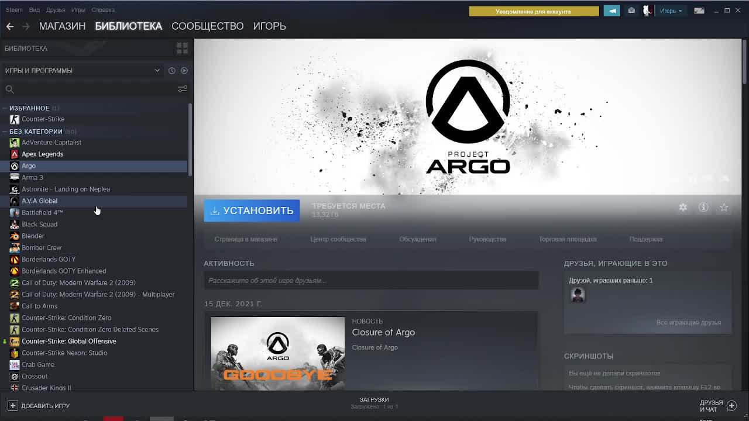Click friend avatar who played Argo
The height and width of the screenshot is (421, 749).
(578, 295)
